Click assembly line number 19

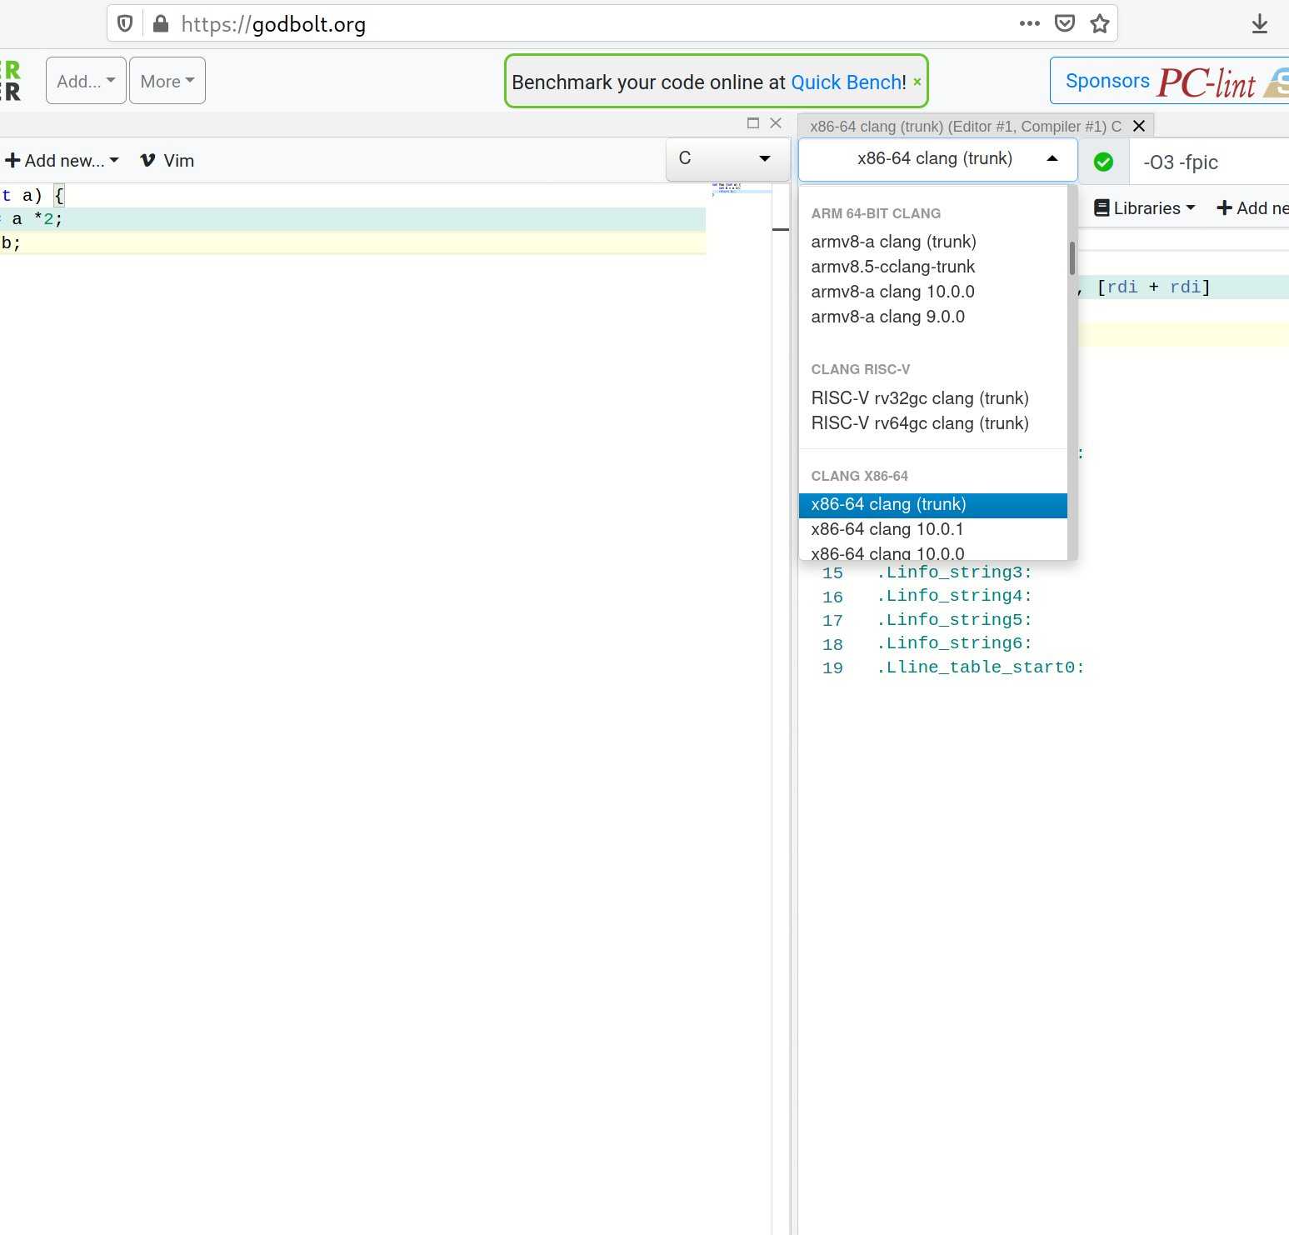click(x=832, y=668)
